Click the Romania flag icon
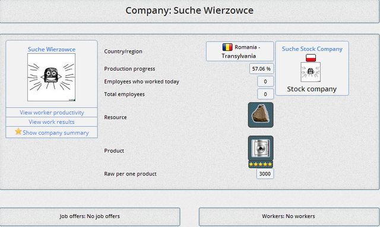The height and width of the screenshot is (227, 380). (227, 47)
